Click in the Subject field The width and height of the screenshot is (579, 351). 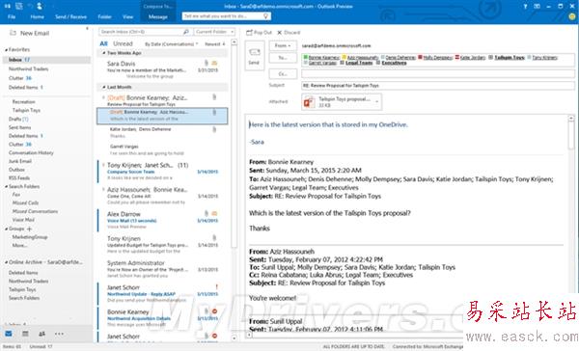[438, 85]
